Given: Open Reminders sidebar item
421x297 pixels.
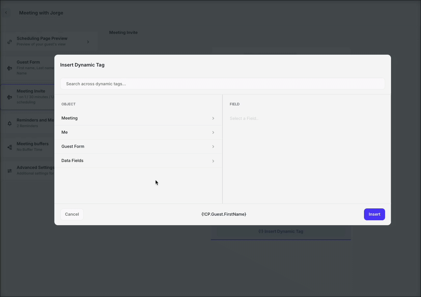Looking at the screenshot, I should point(28,123).
